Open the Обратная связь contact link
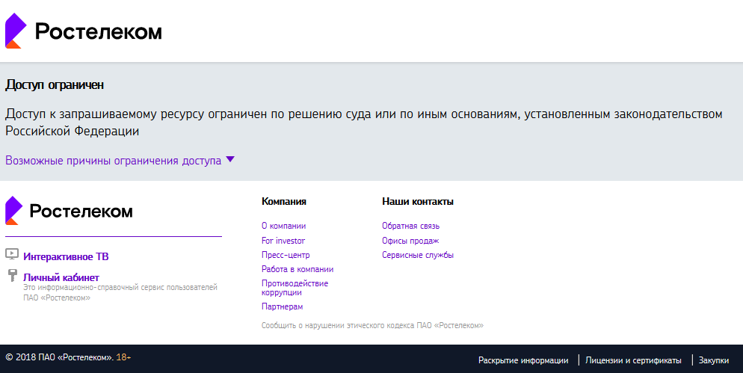Image resolution: width=743 pixels, height=373 pixels. coord(411,226)
